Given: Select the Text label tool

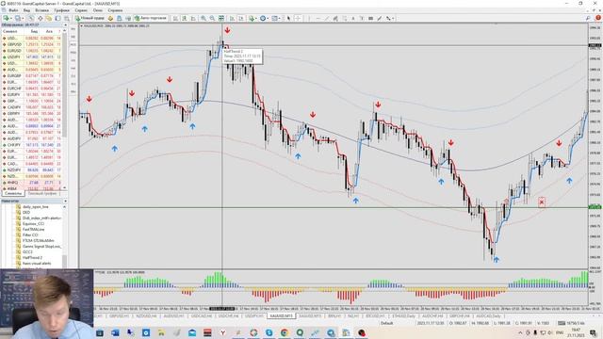Looking at the screenshot, I should tap(362, 18).
